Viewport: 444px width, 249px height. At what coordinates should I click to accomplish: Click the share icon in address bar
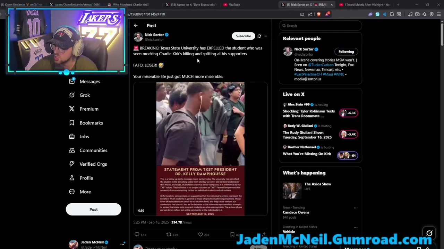click(x=310, y=14)
